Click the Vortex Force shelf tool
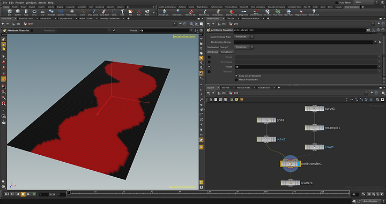 314,12
